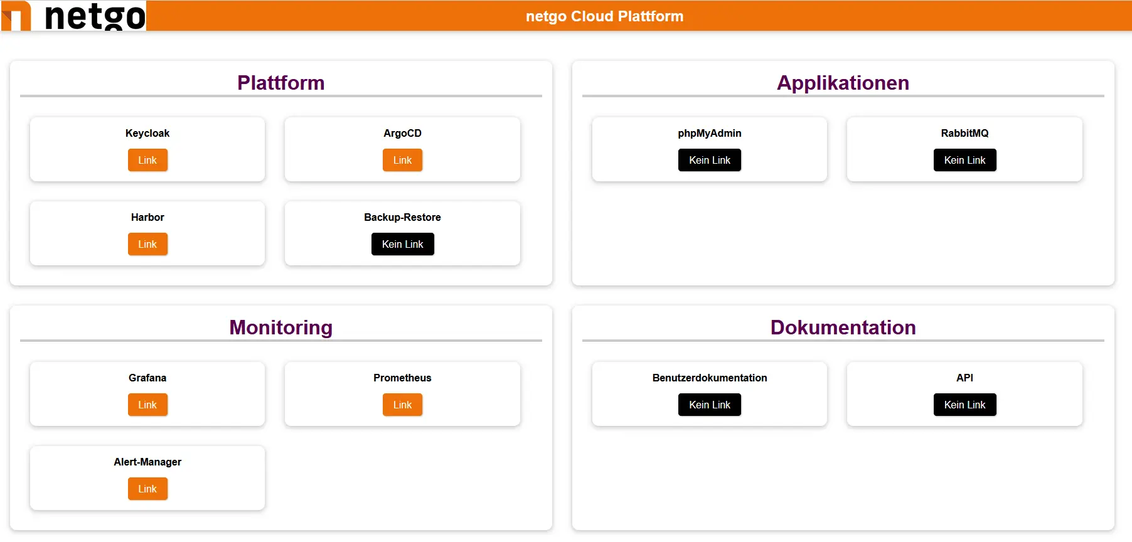Click the Harbor card title
Viewport: 1132px width, 542px height.
tap(147, 217)
